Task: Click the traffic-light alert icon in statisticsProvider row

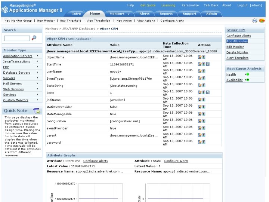Action: click(204, 107)
